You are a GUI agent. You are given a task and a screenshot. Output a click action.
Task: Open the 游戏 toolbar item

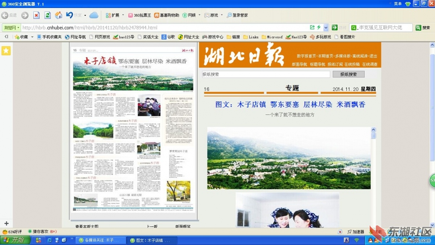pyautogui.click(x=211, y=15)
